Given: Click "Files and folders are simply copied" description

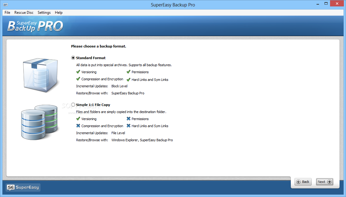Looking at the screenshot, I should [x=121, y=112].
